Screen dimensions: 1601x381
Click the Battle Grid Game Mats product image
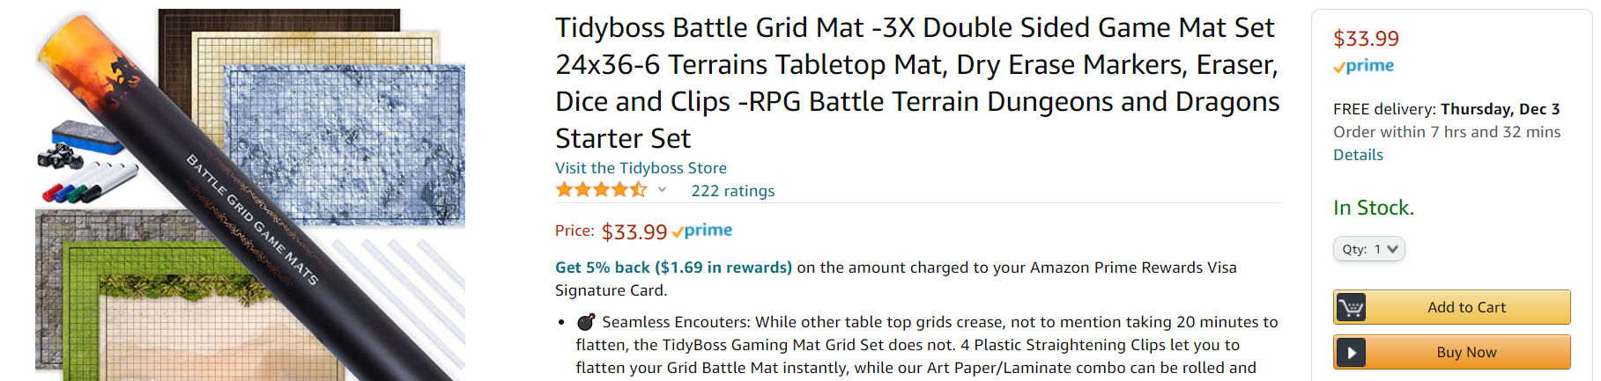pyautogui.click(x=250, y=195)
